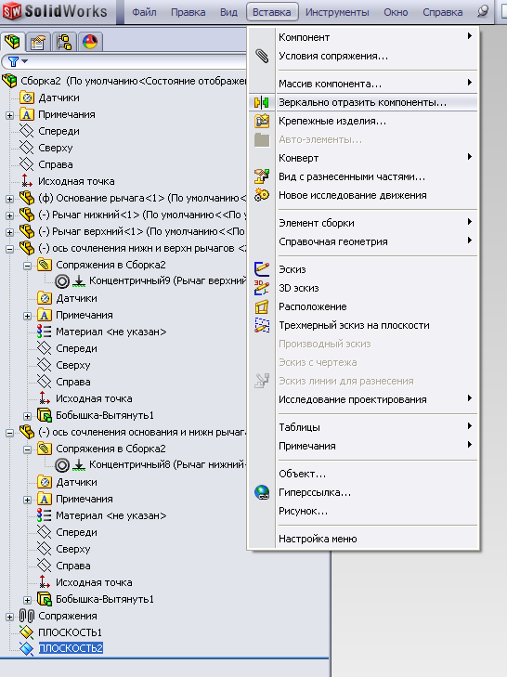The height and width of the screenshot is (677, 507).
Task: Open the Таблицы submenu
Action: point(363,427)
